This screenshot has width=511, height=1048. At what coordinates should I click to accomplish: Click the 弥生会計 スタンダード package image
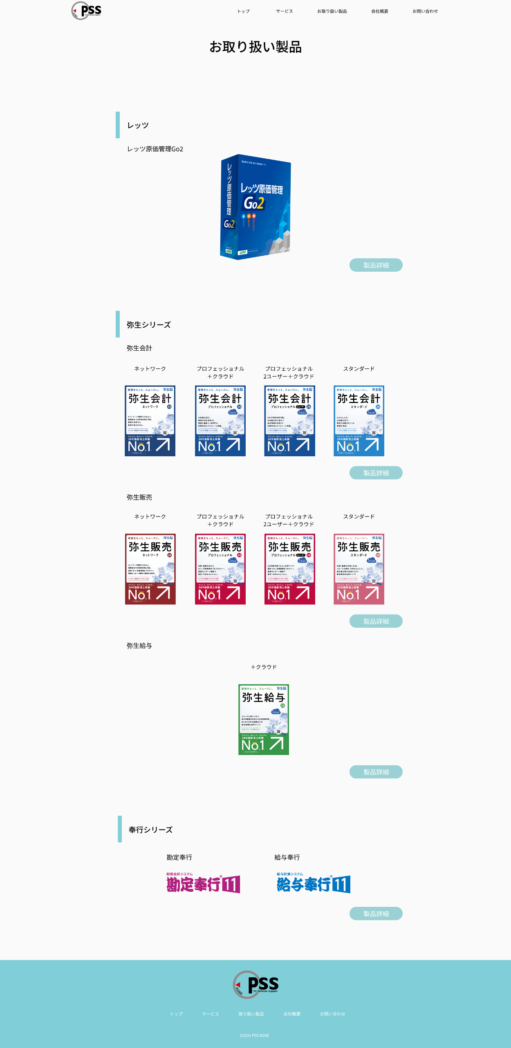tap(359, 421)
